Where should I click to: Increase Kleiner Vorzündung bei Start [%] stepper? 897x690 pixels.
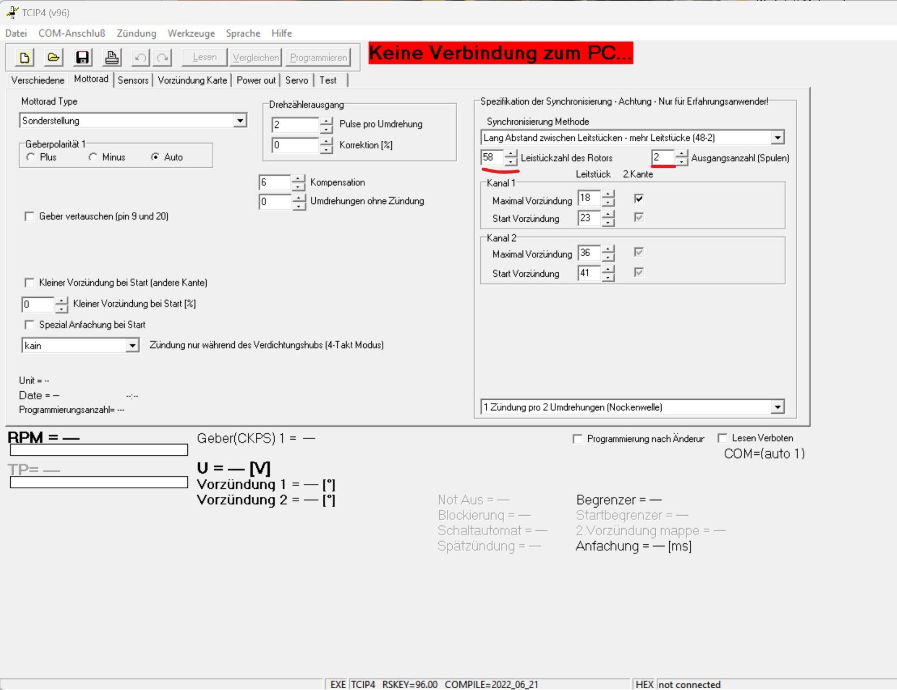point(62,300)
